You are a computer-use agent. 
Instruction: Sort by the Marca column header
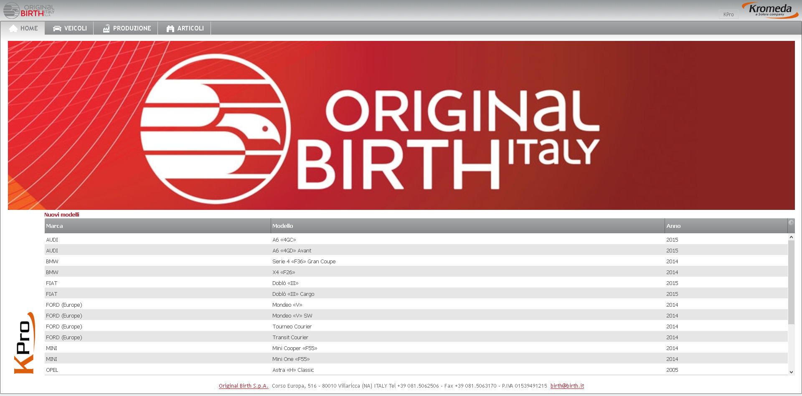157,226
